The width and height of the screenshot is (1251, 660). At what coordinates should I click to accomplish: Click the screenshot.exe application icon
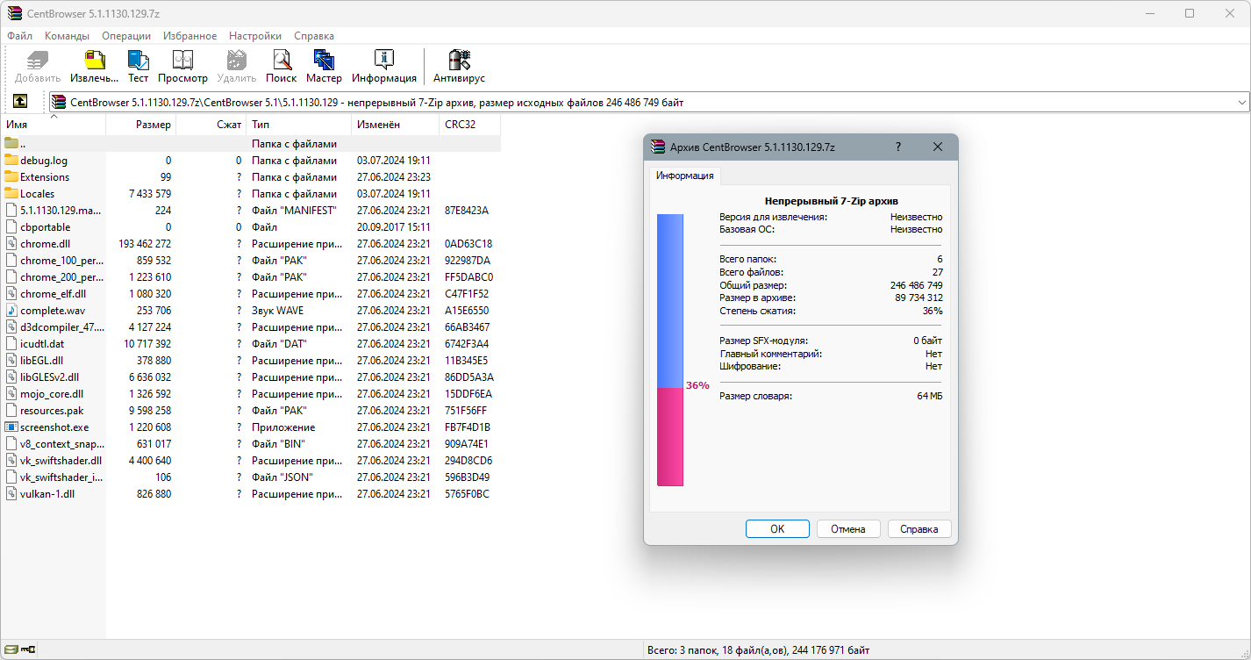11,427
